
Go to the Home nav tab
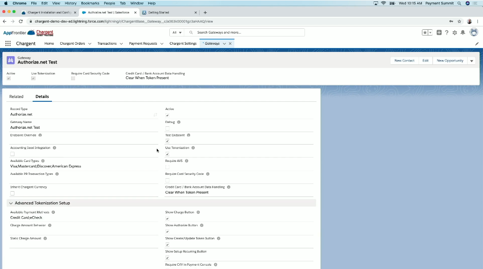(x=49, y=44)
